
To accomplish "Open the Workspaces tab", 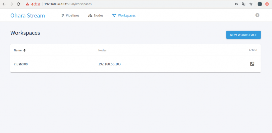I will pyautogui.click(x=127, y=15).
